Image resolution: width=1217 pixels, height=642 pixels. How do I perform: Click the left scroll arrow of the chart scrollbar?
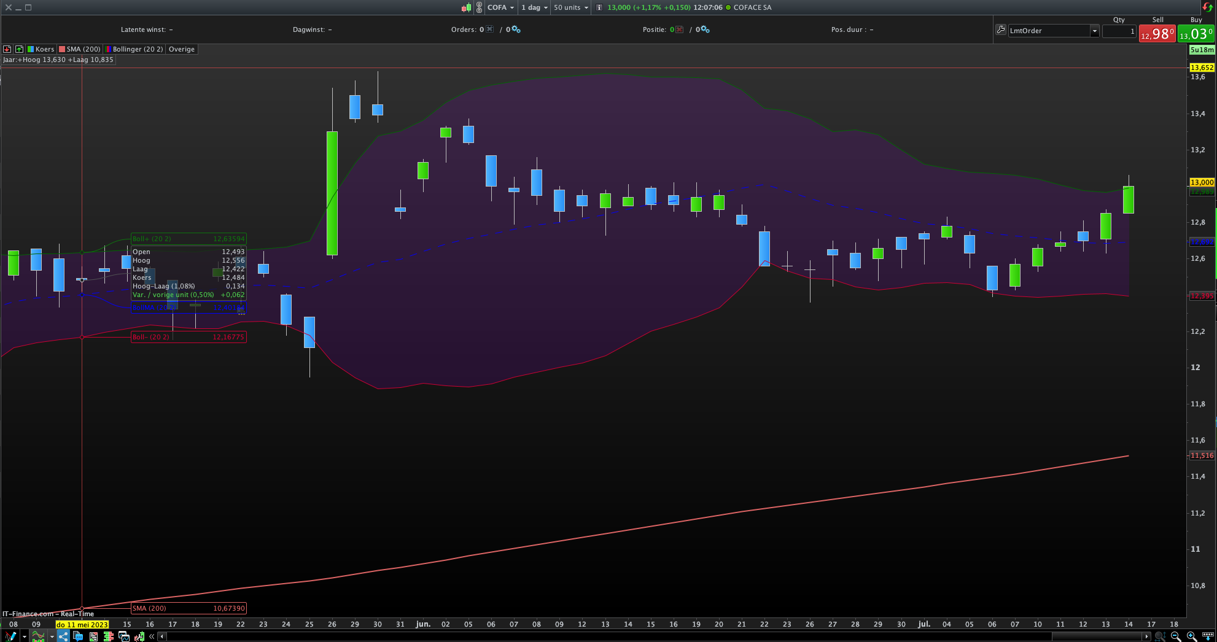tap(162, 636)
